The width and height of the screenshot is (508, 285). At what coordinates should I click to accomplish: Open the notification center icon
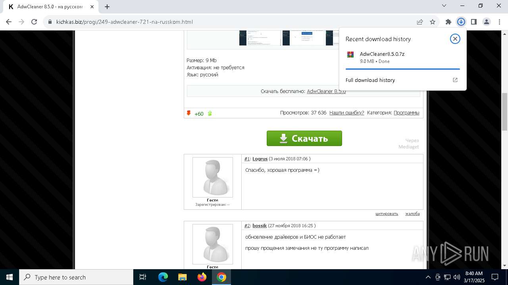495,277
